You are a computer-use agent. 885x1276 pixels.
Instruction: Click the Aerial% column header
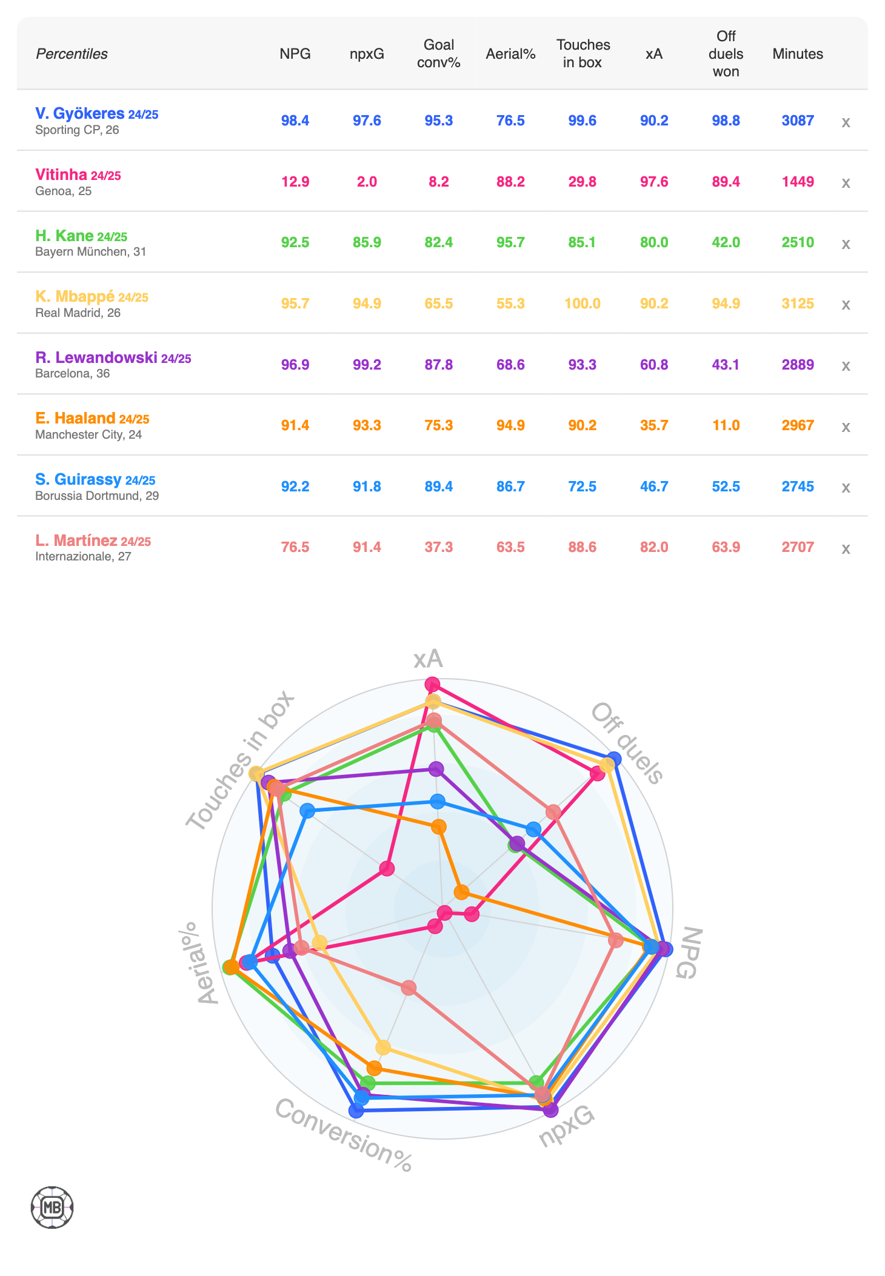(510, 54)
